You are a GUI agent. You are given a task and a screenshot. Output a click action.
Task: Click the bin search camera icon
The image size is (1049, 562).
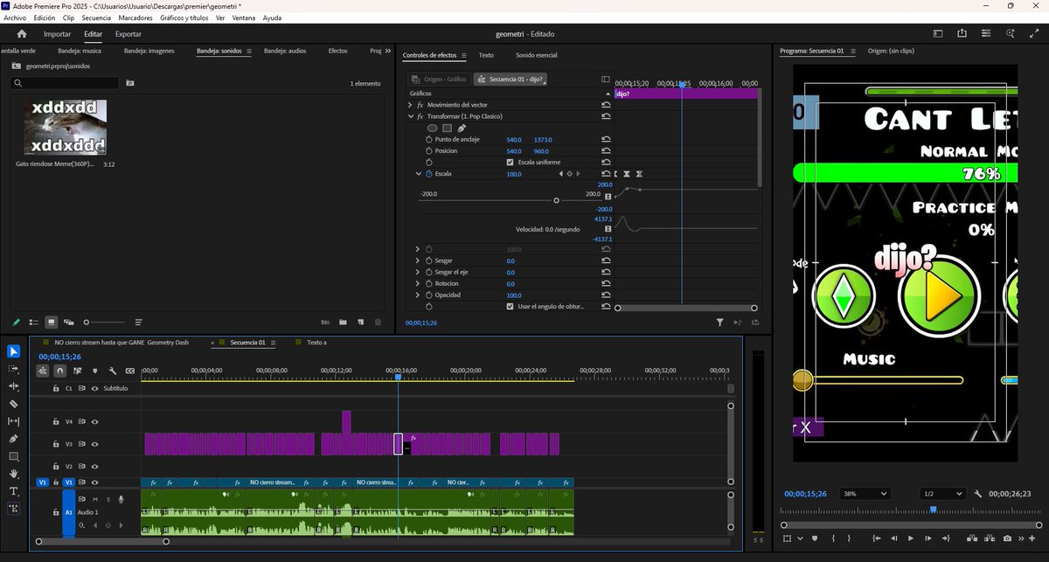pos(130,83)
